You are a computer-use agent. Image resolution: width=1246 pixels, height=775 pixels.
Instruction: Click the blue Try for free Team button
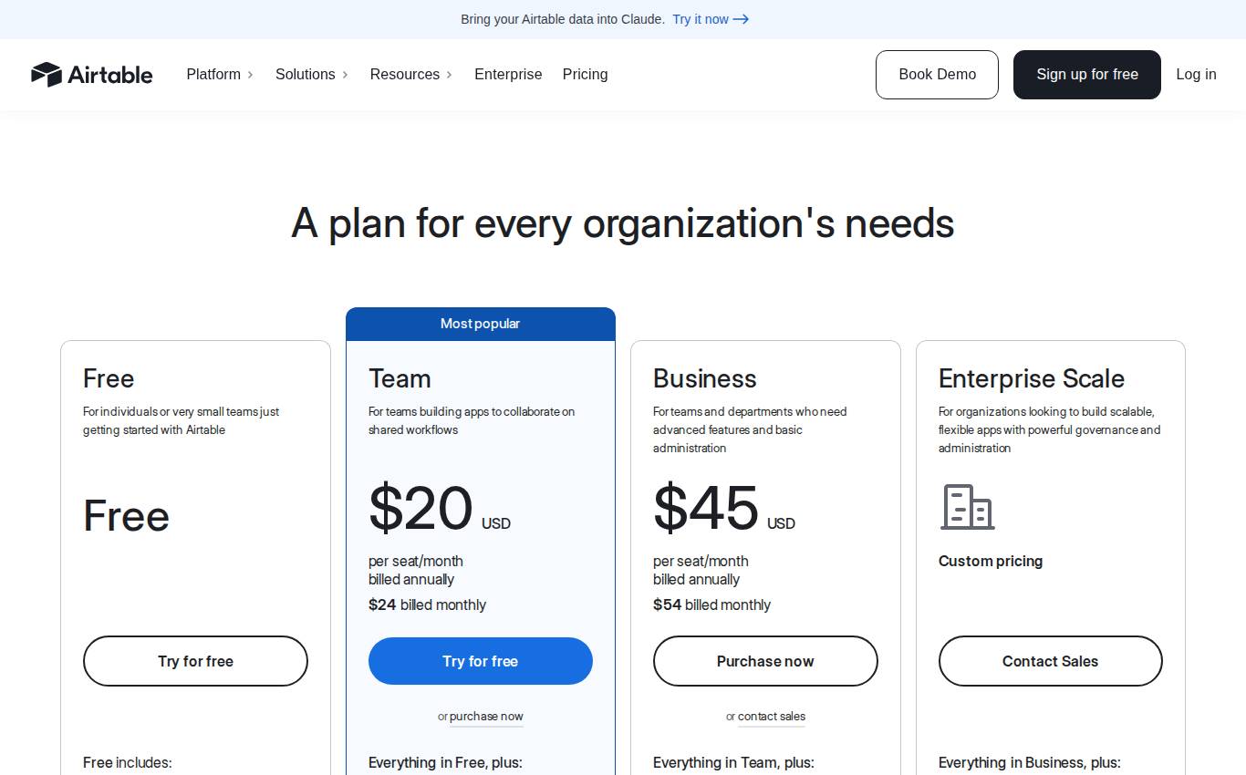(x=481, y=661)
